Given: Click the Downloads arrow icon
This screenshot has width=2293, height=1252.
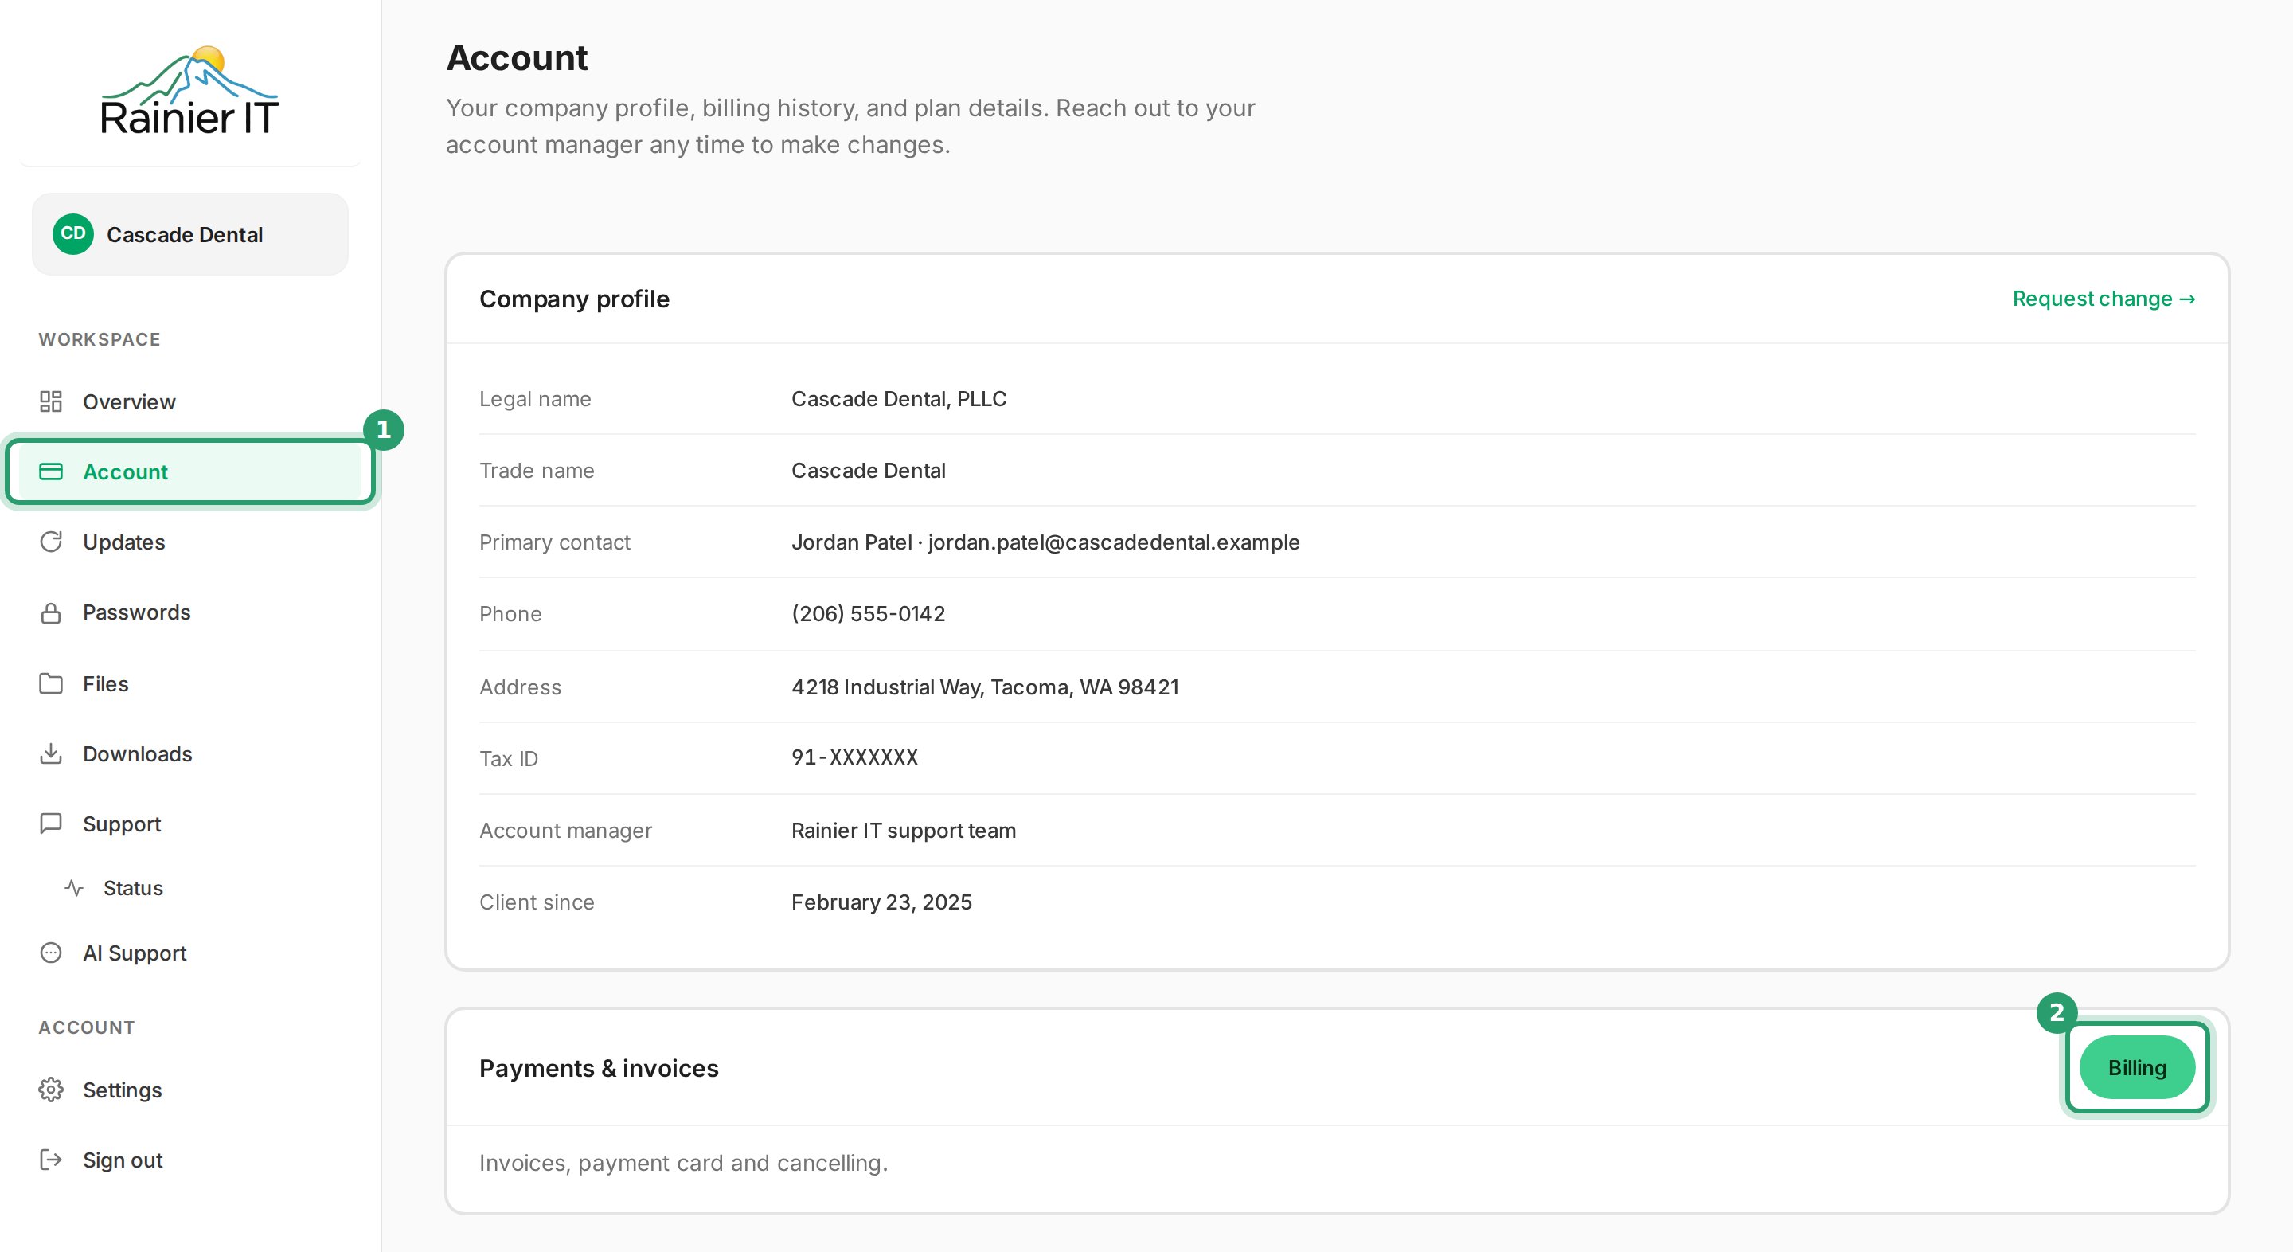Looking at the screenshot, I should pos(51,753).
